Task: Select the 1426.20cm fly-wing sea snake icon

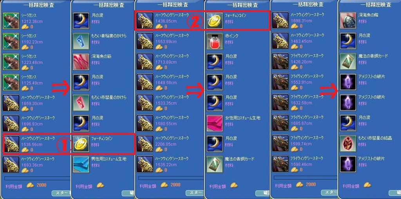Action: pos(280,61)
